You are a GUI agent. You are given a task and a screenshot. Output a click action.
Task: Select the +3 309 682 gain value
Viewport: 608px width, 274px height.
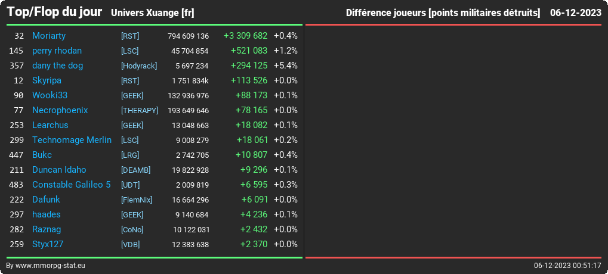click(245, 36)
